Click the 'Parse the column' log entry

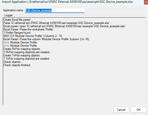46,39
